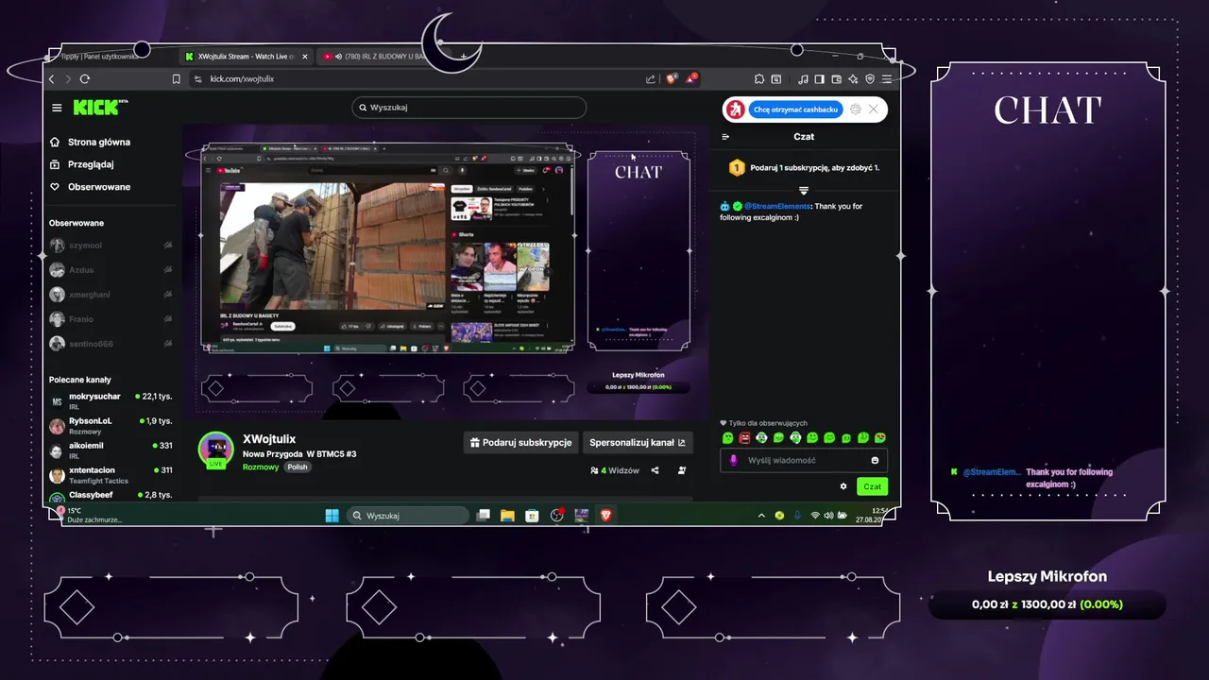Send message with the green Czat button

[x=873, y=486]
